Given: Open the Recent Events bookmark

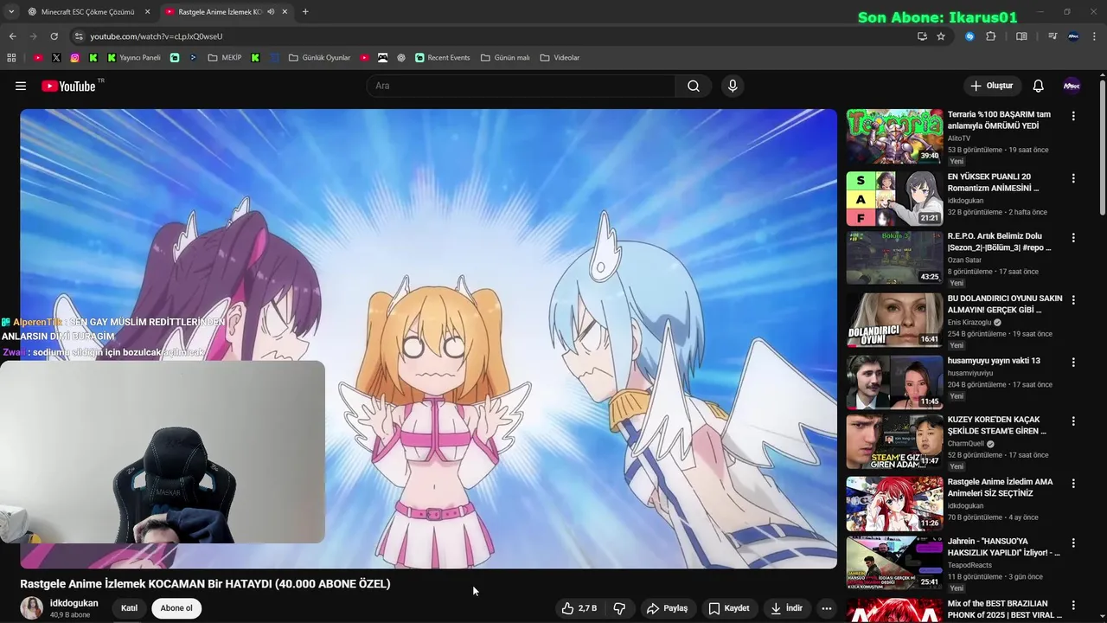Looking at the screenshot, I should (x=443, y=58).
